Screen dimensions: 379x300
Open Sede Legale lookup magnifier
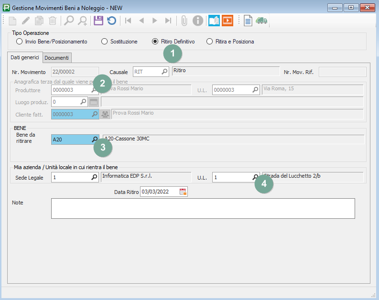click(94, 177)
